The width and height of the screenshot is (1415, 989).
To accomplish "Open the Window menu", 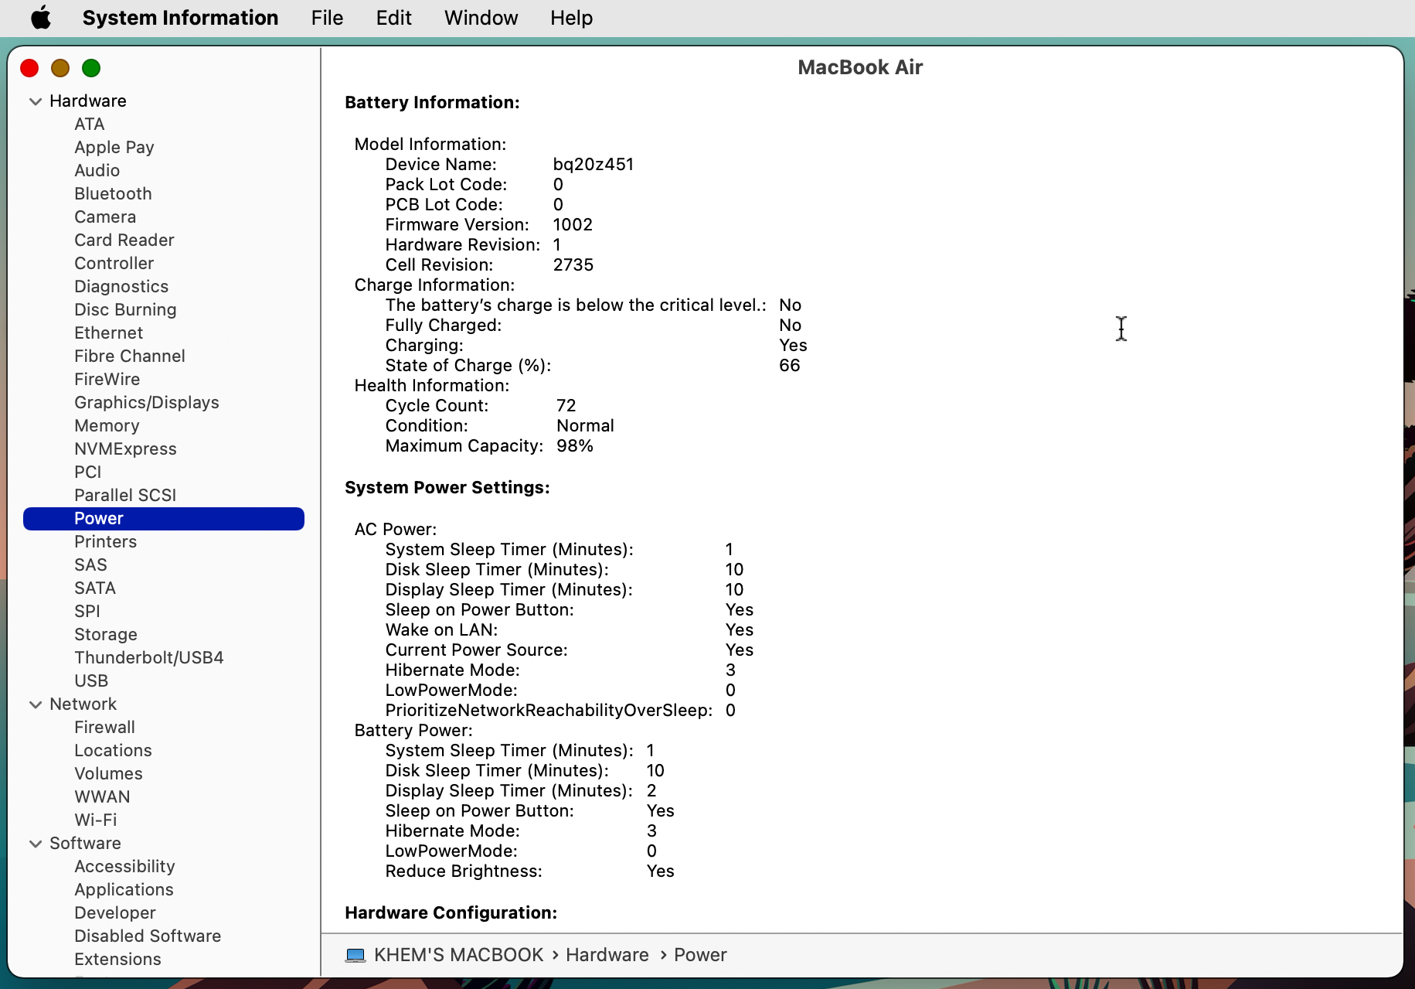I will (x=481, y=18).
